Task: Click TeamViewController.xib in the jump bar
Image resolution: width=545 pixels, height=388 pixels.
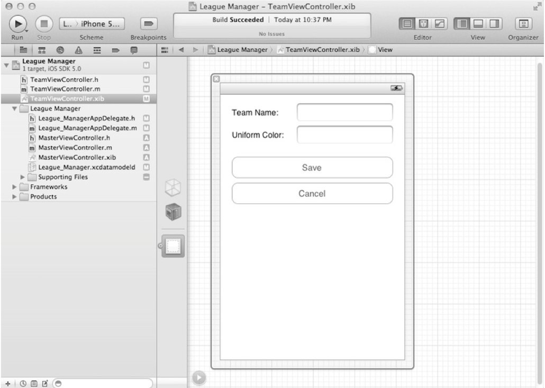Action: point(319,50)
